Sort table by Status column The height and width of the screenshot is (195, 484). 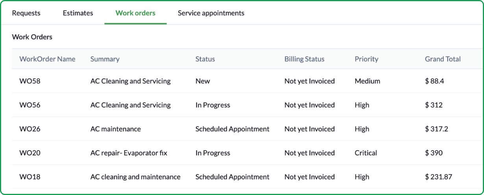(x=205, y=59)
